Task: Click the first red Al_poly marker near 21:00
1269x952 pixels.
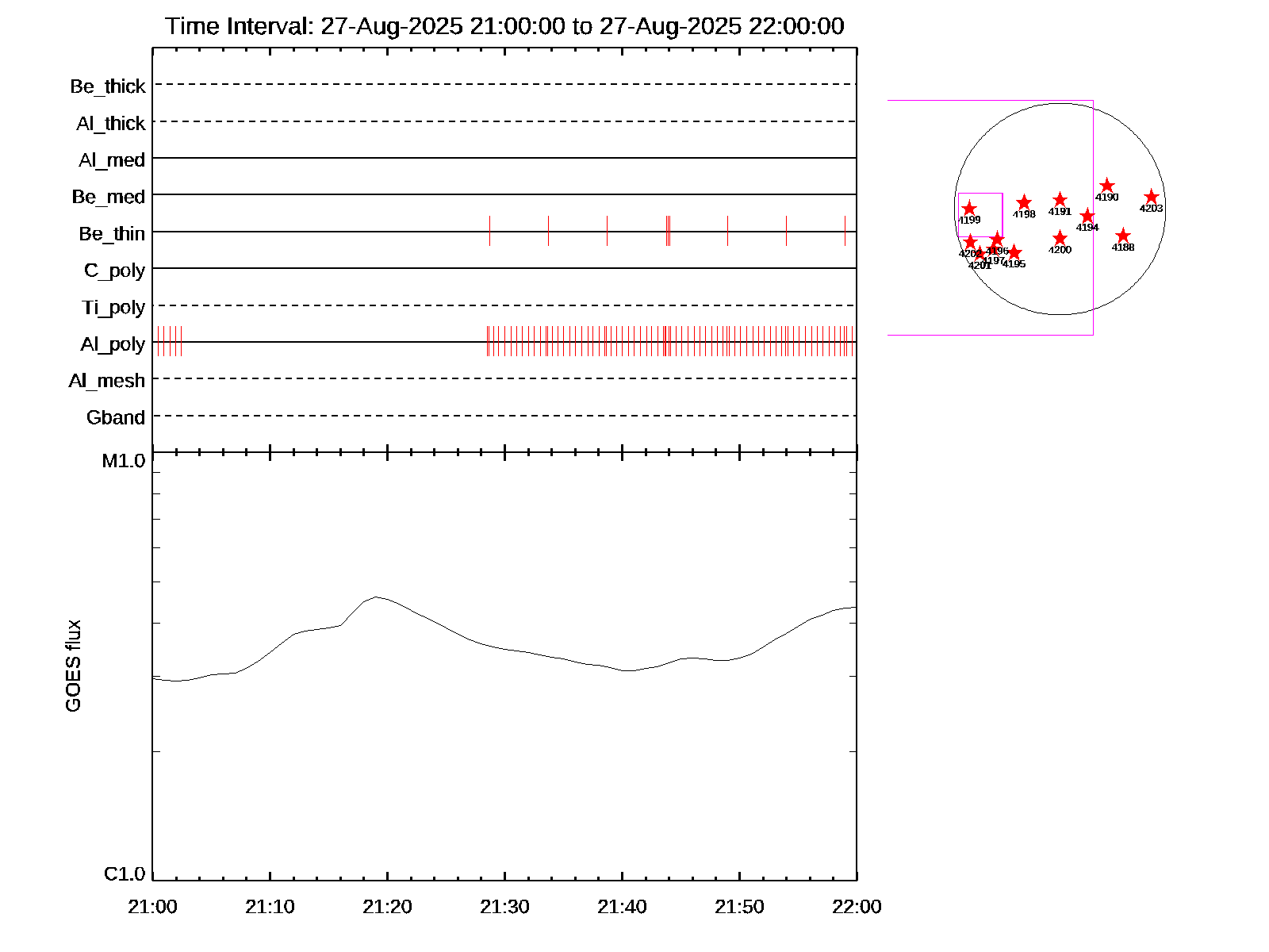Action: tap(158, 341)
